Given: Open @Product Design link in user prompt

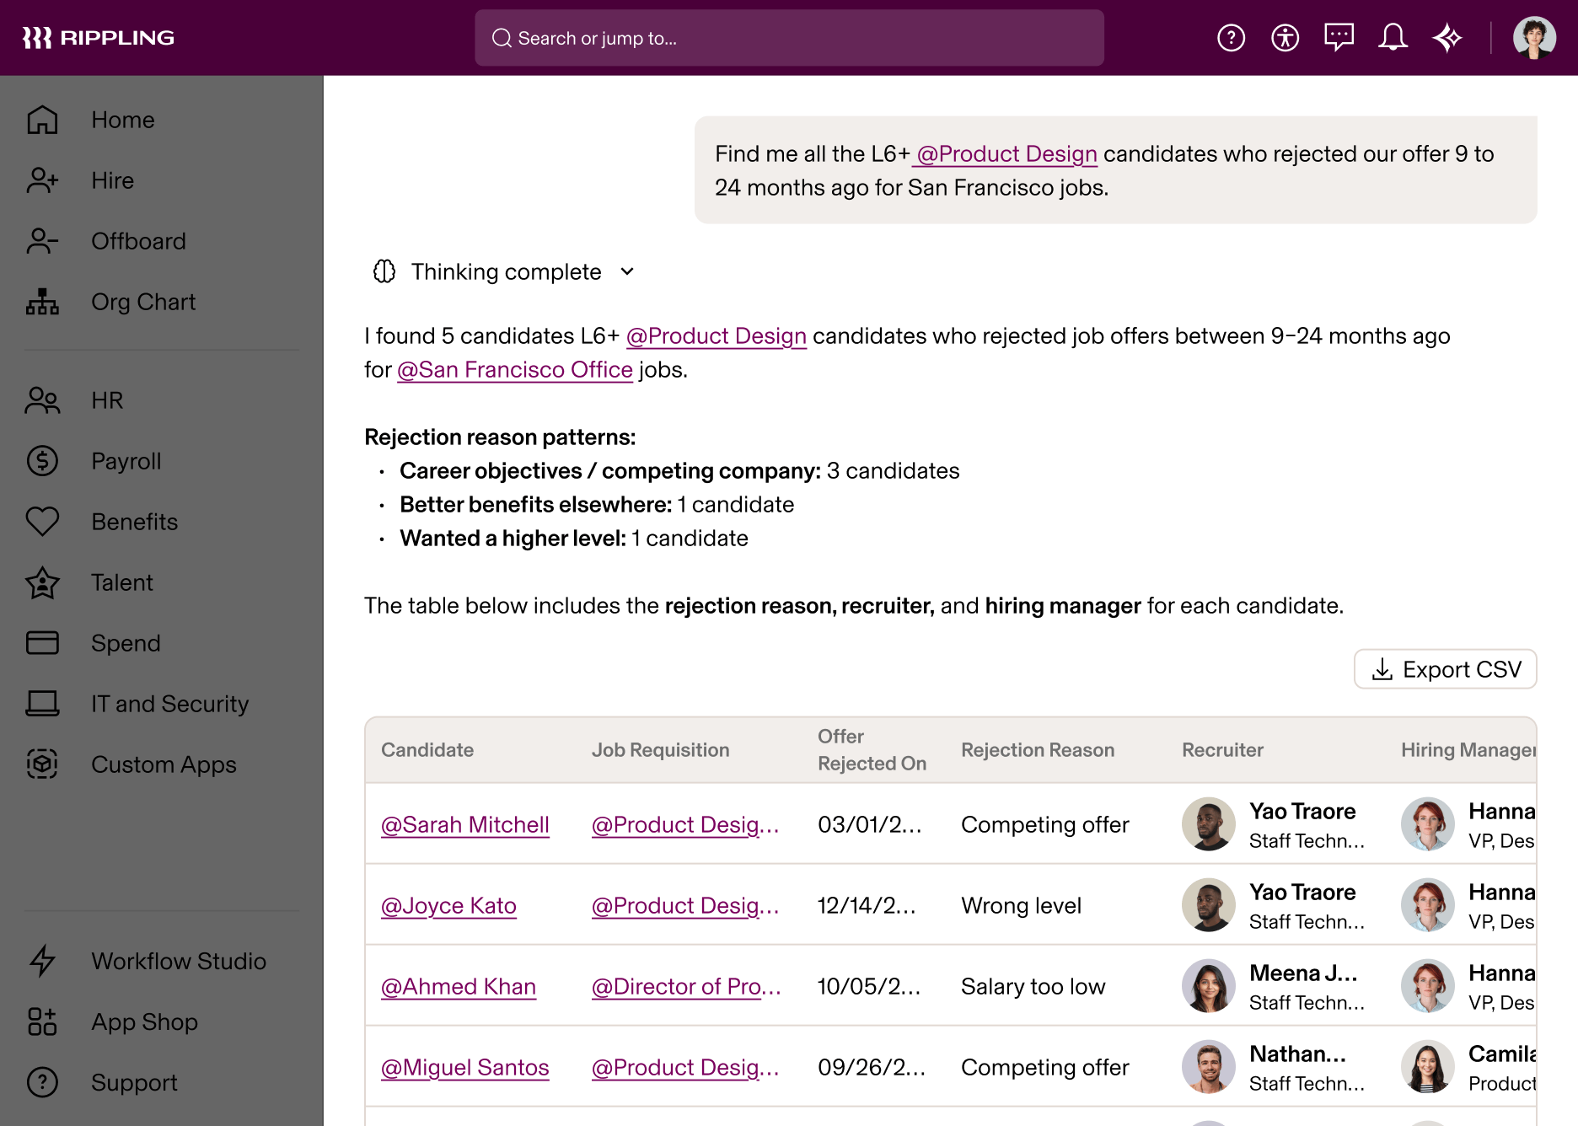Looking at the screenshot, I should (1006, 154).
